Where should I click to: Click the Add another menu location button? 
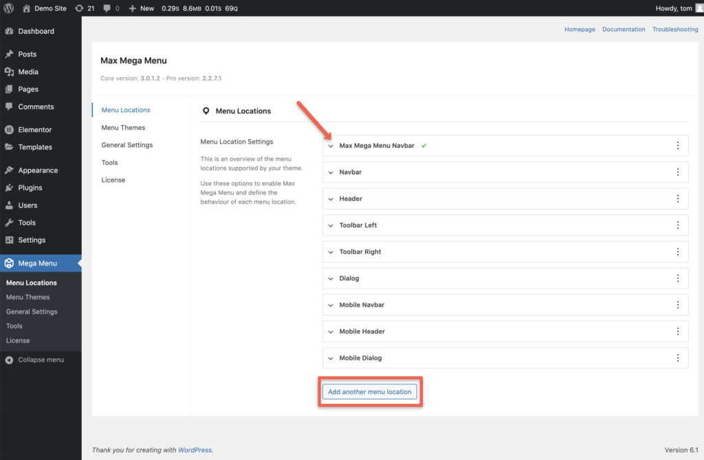pos(369,392)
